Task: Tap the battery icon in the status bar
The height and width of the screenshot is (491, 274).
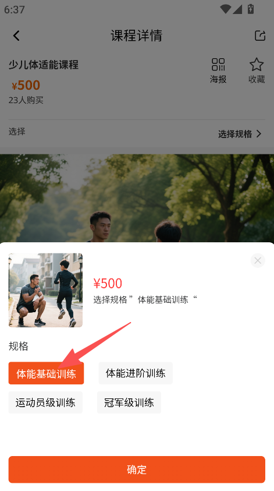Action: coord(251,9)
